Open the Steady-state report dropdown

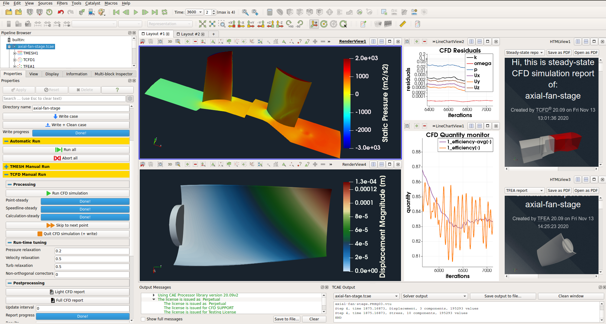tap(524, 53)
